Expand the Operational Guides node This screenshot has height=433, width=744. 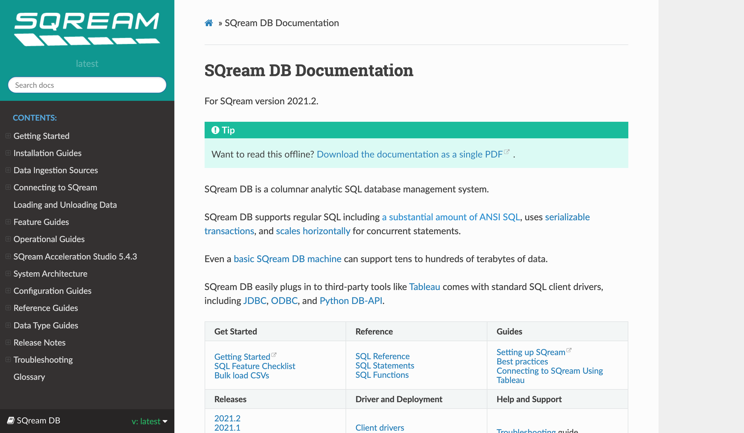point(8,239)
